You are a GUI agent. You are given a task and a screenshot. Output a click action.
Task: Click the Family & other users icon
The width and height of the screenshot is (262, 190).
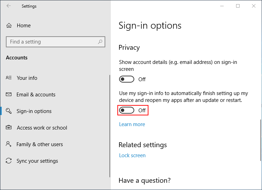point(9,144)
